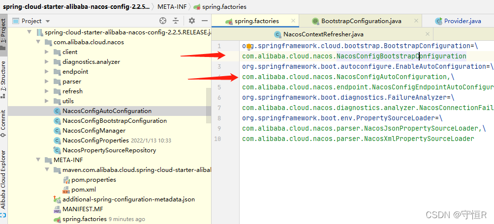Click the client folder icon
This screenshot has height=224, width=494.
pos(57,52)
